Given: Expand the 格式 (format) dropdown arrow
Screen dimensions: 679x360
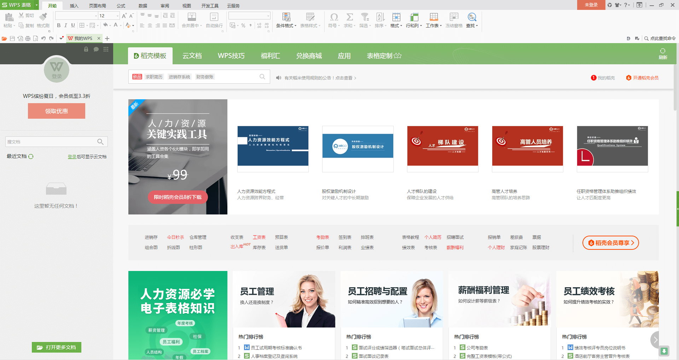Looking at the screenshot, I should pos(401,25).
